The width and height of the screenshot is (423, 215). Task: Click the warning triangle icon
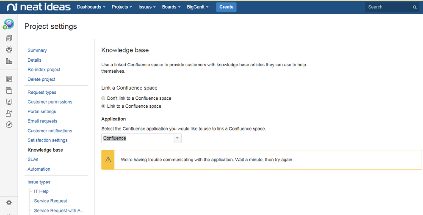click(x=108, y=160)
